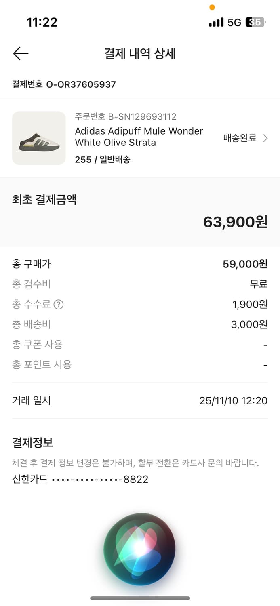Viewport: 280px width, 606px height.
Task: Open the 결제 내역 상세 header
Action: (x=140, y=53)
